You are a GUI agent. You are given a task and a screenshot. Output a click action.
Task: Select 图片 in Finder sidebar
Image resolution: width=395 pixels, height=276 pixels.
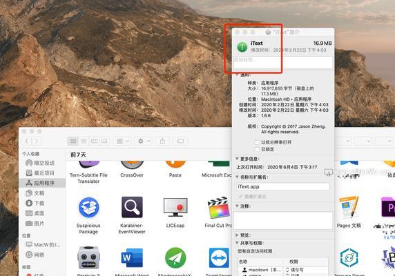pyautogui.click(x=42, y=223)
